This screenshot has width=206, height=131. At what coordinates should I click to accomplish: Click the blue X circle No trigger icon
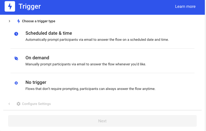click(x=16, y=83)
